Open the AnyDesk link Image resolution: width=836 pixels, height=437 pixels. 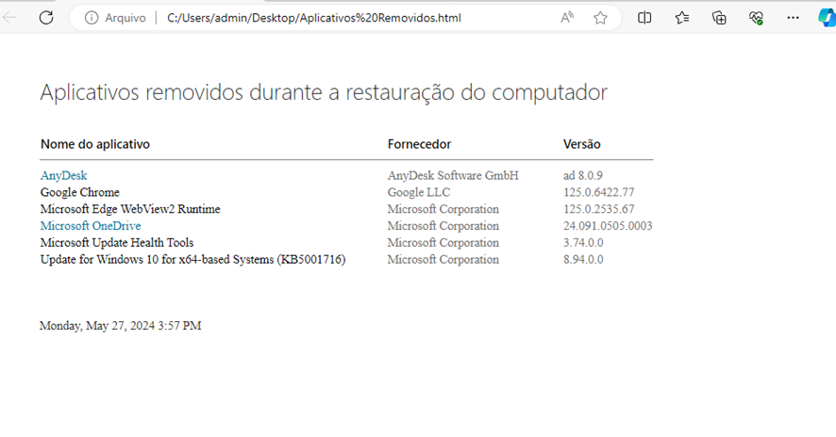coord(63,175)
